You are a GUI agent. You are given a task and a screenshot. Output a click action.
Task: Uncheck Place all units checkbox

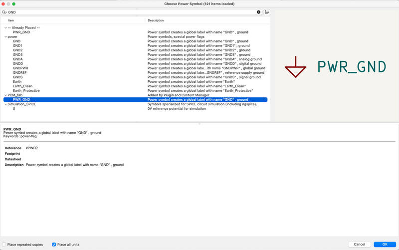(54, 245)
